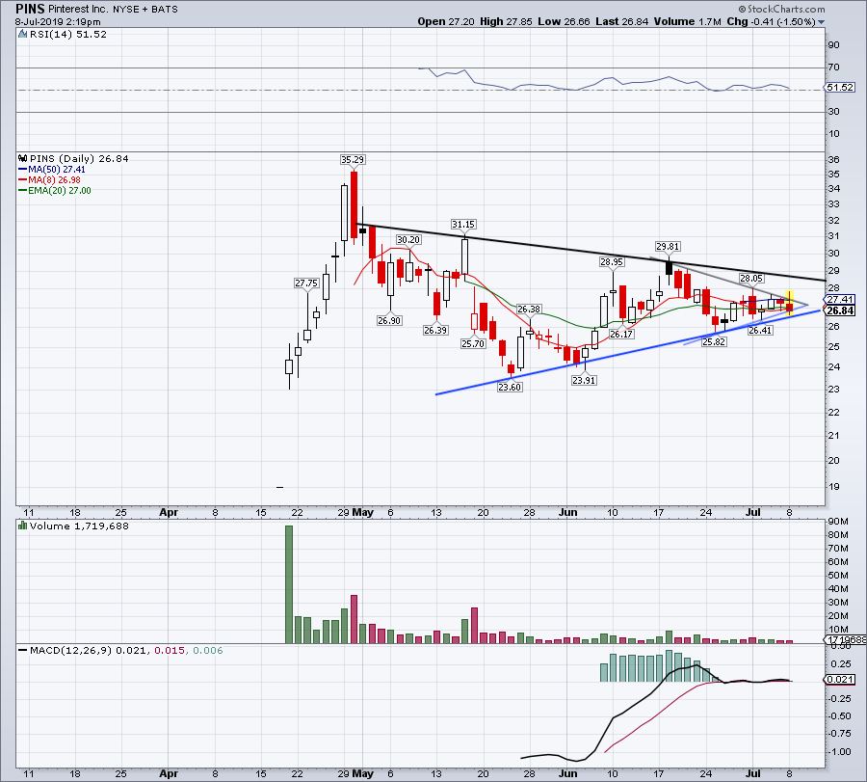867x782 pixels.
Task: Click the 35.29 high-price annotation box
Action: [351, 160]
